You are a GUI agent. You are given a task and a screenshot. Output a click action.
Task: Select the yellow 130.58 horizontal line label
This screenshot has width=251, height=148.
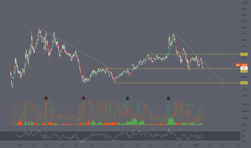click(244, 83)
